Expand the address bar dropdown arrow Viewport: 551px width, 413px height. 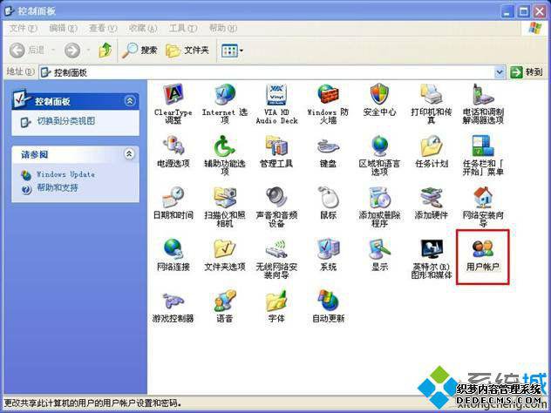pos(500,72)
